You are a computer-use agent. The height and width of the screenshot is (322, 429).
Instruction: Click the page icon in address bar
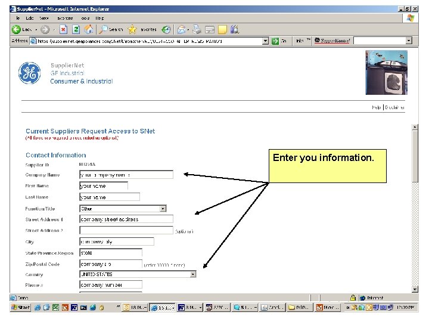coord(33,41)
